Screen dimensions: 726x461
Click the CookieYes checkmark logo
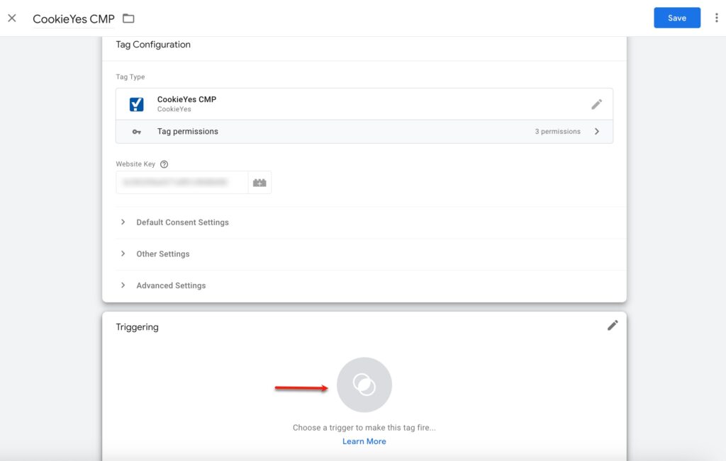[x=137, y=104]
